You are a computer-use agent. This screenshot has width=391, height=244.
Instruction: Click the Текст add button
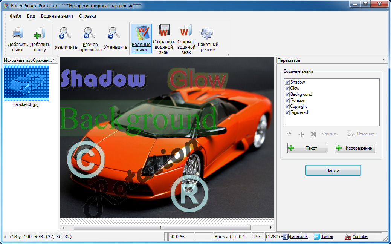click(308, 148)
